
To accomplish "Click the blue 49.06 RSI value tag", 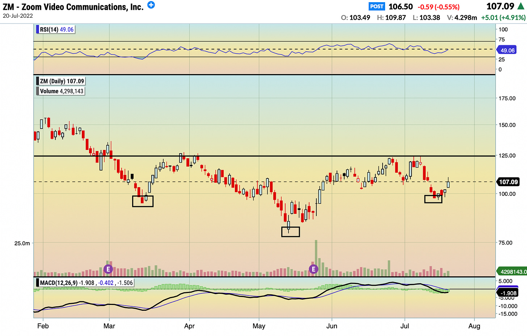I will click(507, 51).
